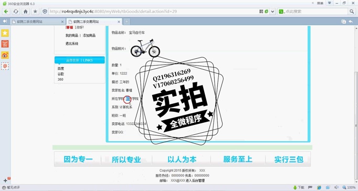Open the yellow favorites star sidebar icon
358x191 pixels.
click(5, 33)
